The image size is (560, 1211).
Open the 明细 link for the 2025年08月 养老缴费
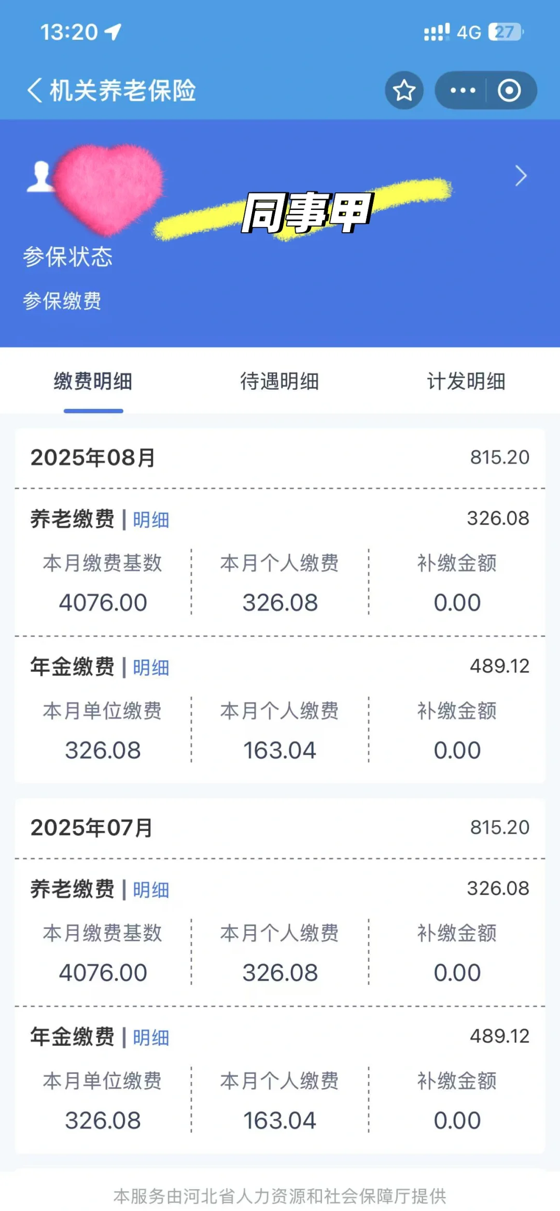tap(151, 519)
